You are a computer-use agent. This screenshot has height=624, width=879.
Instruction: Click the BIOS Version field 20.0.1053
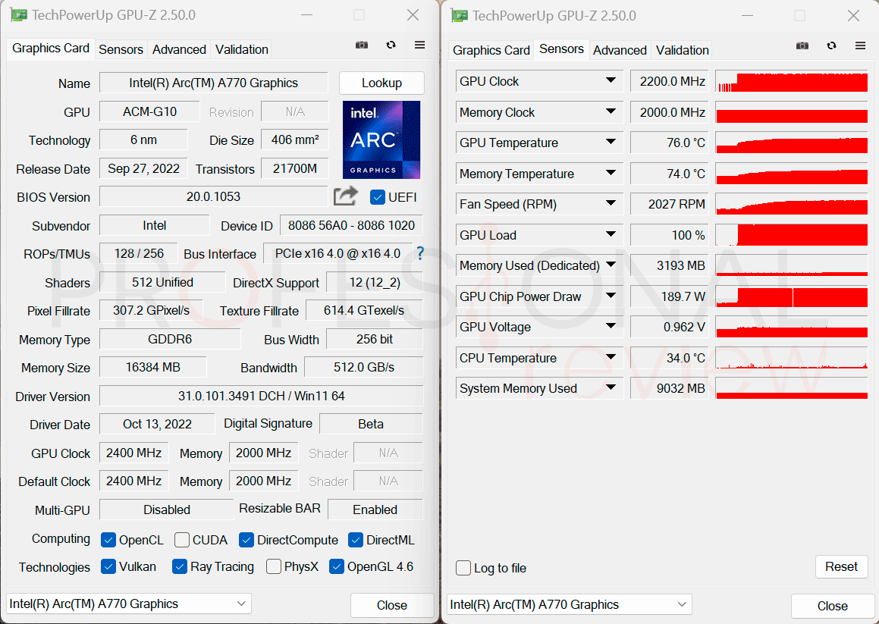214,197
